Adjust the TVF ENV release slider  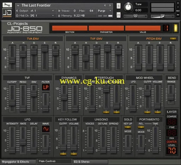pos(118,52)
